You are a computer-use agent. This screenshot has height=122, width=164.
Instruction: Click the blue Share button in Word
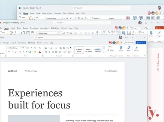(141, 43)
